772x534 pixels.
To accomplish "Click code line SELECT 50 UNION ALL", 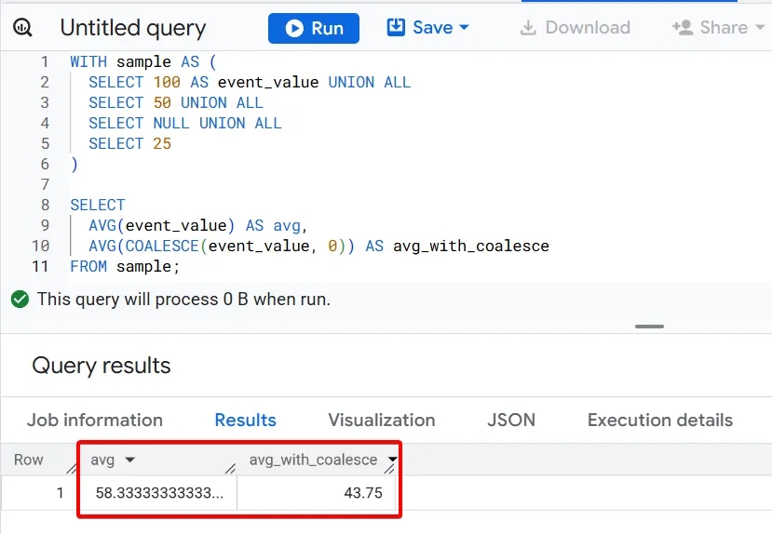I will coord(176,102).
